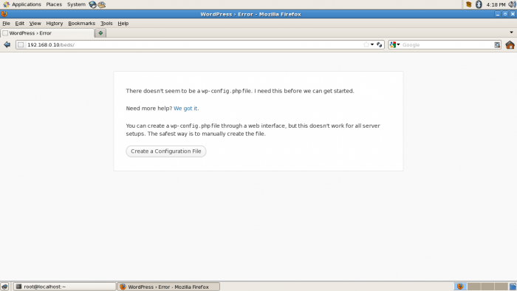Switch to the root@localhost terminal task

pyautogui.click(x=65, y=287)
